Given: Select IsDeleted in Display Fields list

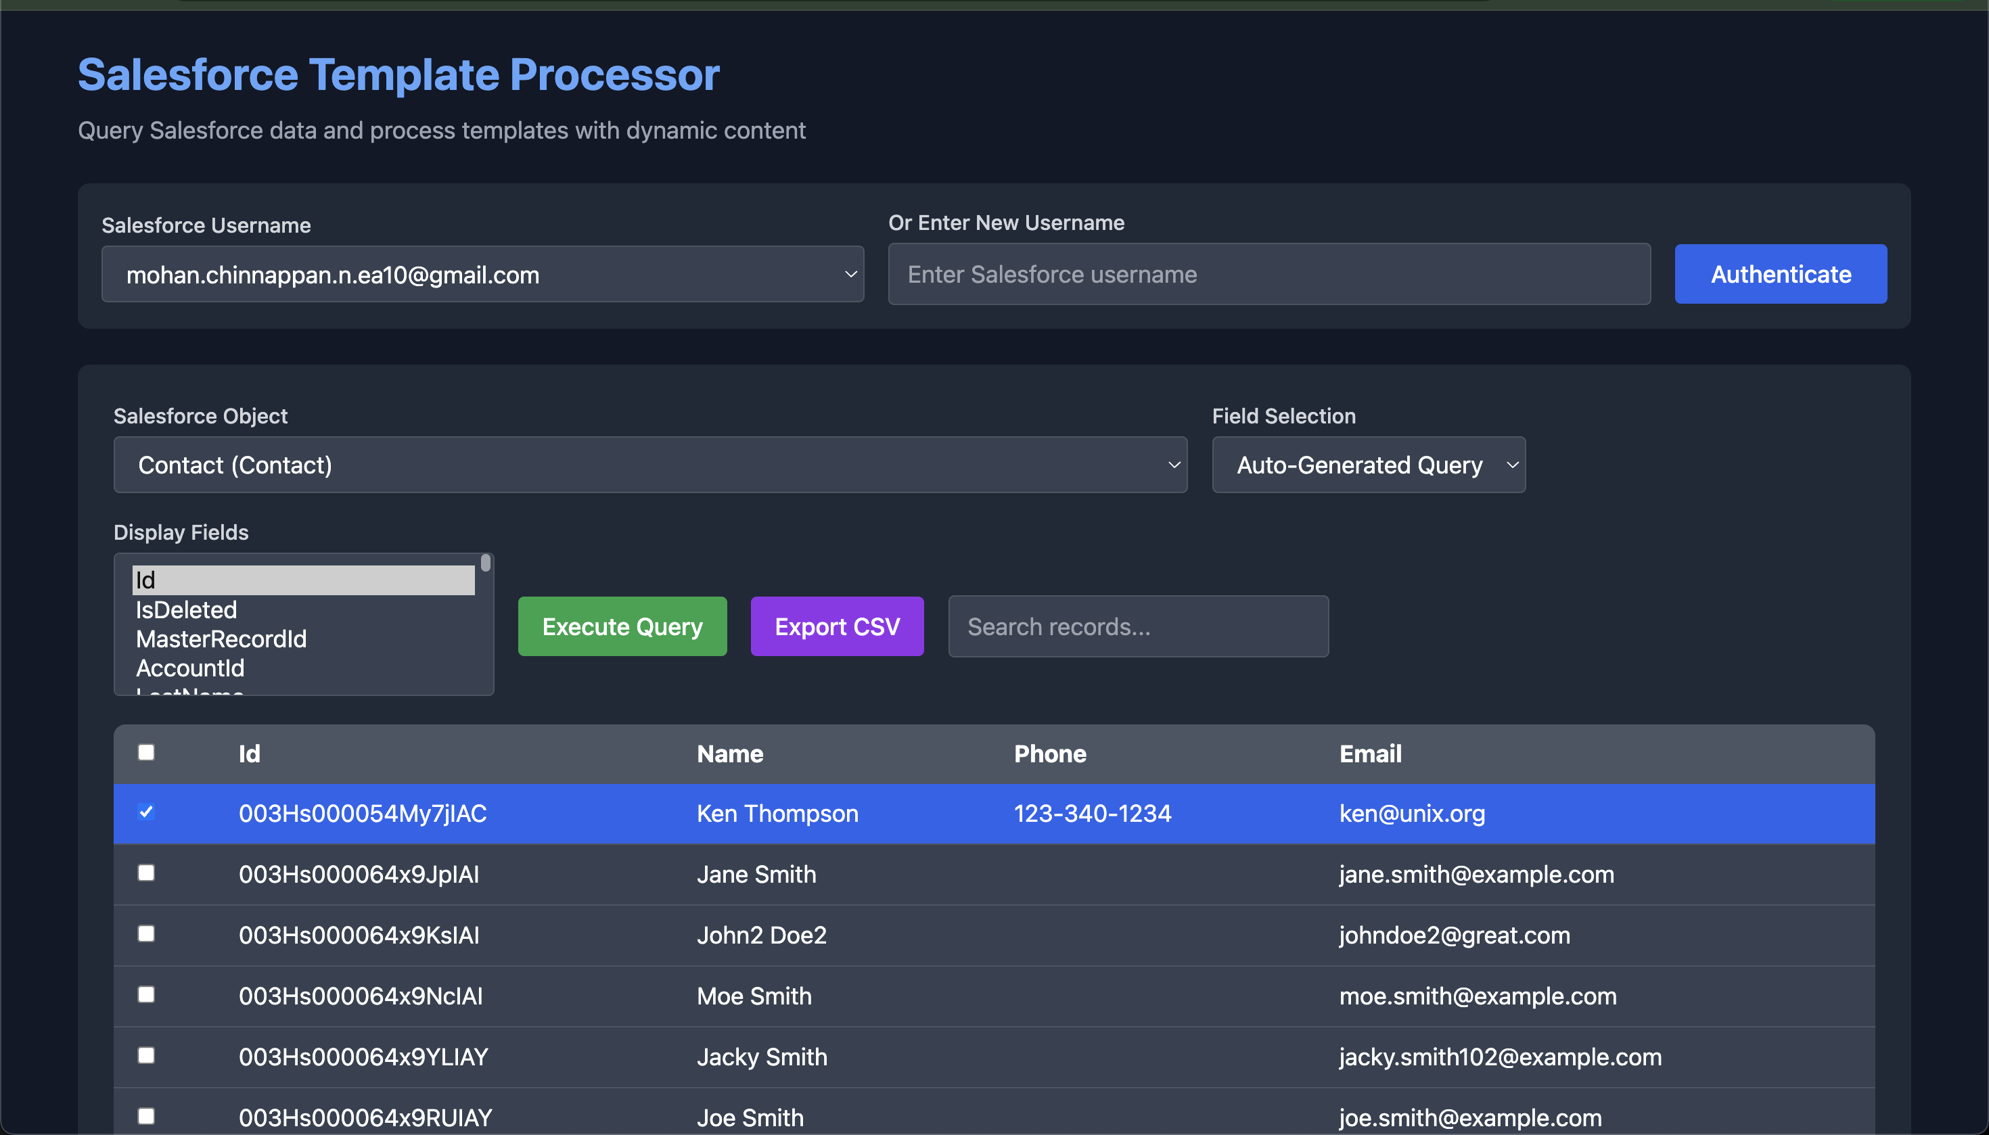Looking at the screenshot, I should pos(186,609).
